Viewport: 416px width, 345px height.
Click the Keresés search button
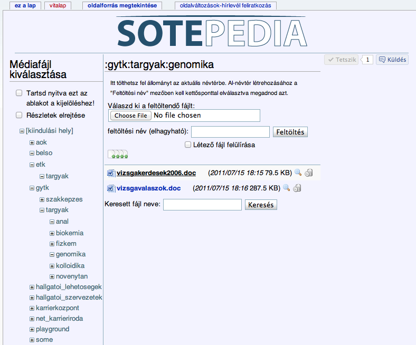(x=261, y=205)
